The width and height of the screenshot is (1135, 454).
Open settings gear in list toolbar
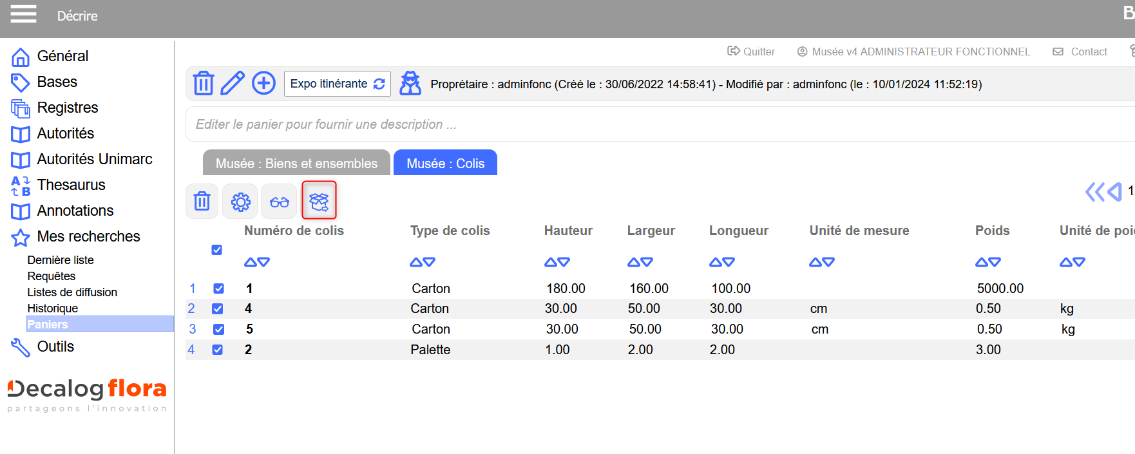[x=240, y=202]
